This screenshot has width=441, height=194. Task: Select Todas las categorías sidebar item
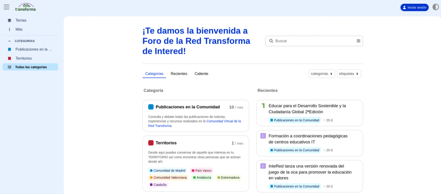click(x=31, y=67)
